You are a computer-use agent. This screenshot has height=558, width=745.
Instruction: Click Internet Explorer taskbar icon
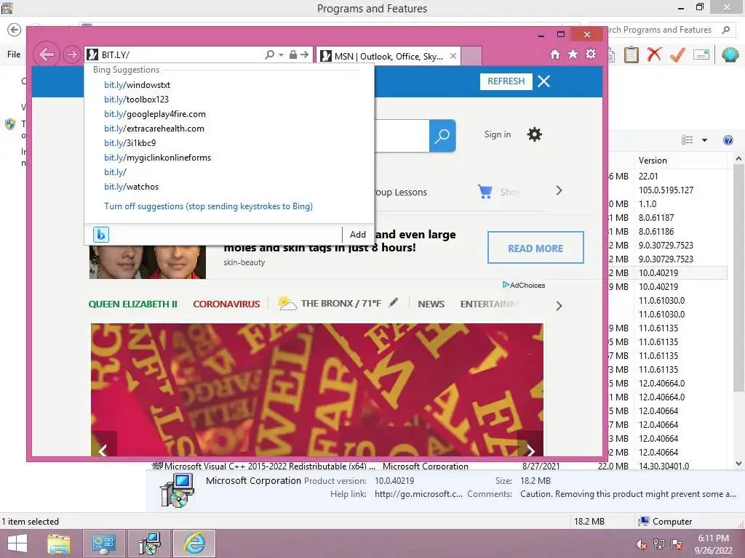[194, 543]
